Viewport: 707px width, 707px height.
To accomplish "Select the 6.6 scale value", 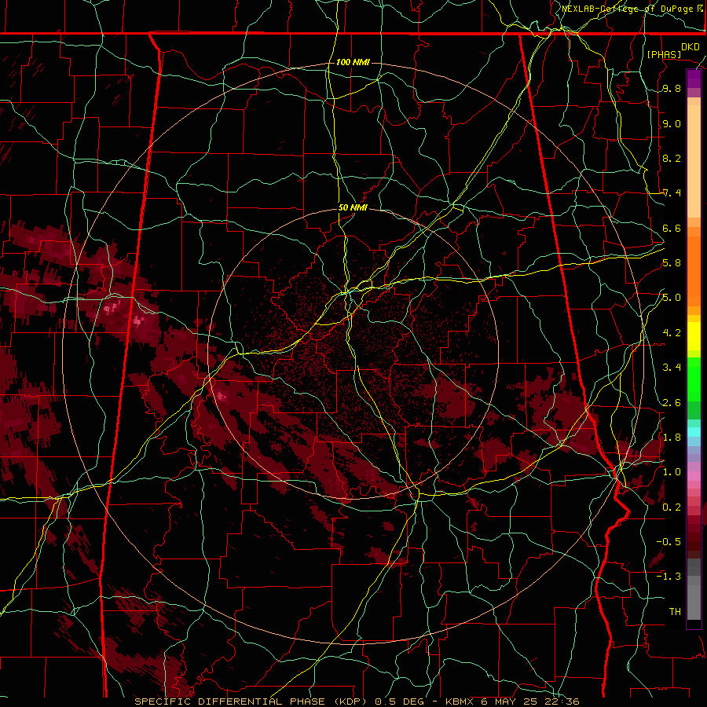I will [672, 228].
